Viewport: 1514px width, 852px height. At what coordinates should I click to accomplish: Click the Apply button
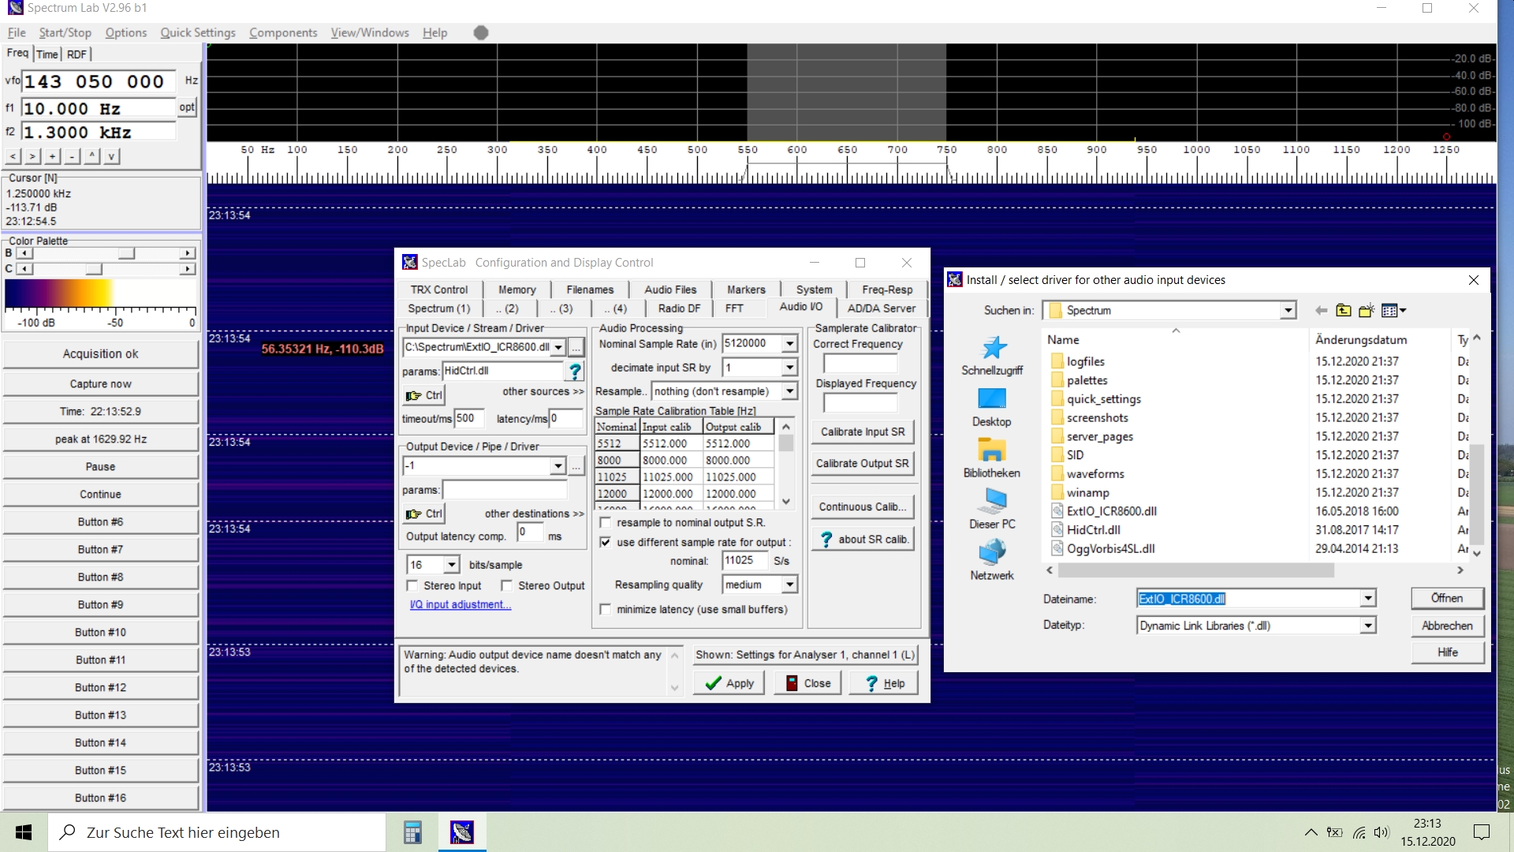click(x=729, y=683)
